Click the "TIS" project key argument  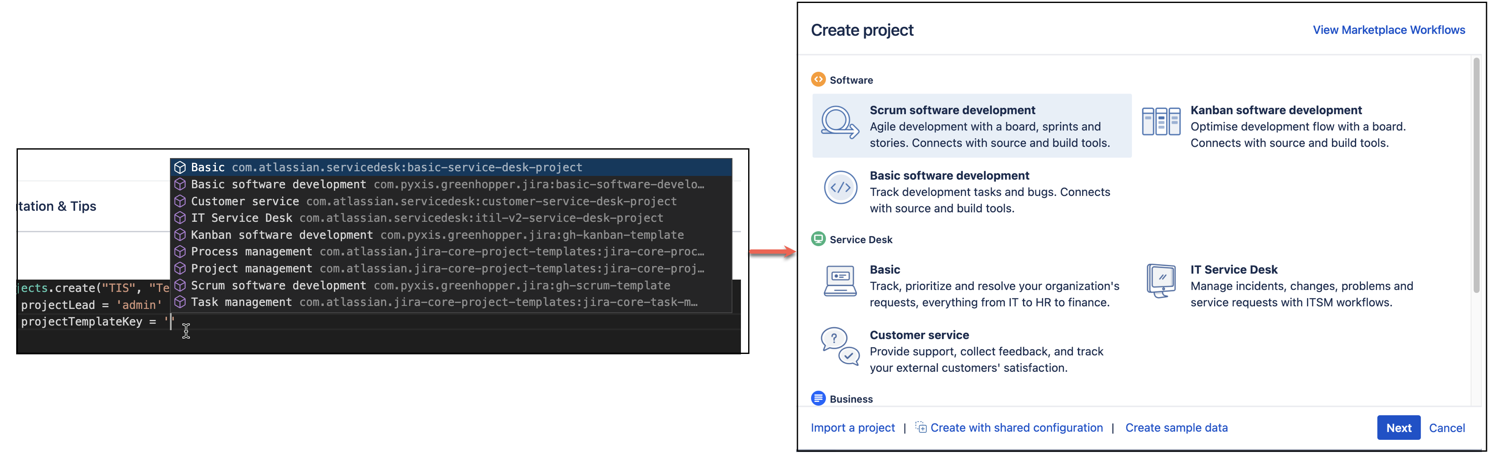[118, 288]
